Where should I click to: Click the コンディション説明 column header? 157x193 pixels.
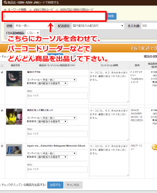[109, 65]
